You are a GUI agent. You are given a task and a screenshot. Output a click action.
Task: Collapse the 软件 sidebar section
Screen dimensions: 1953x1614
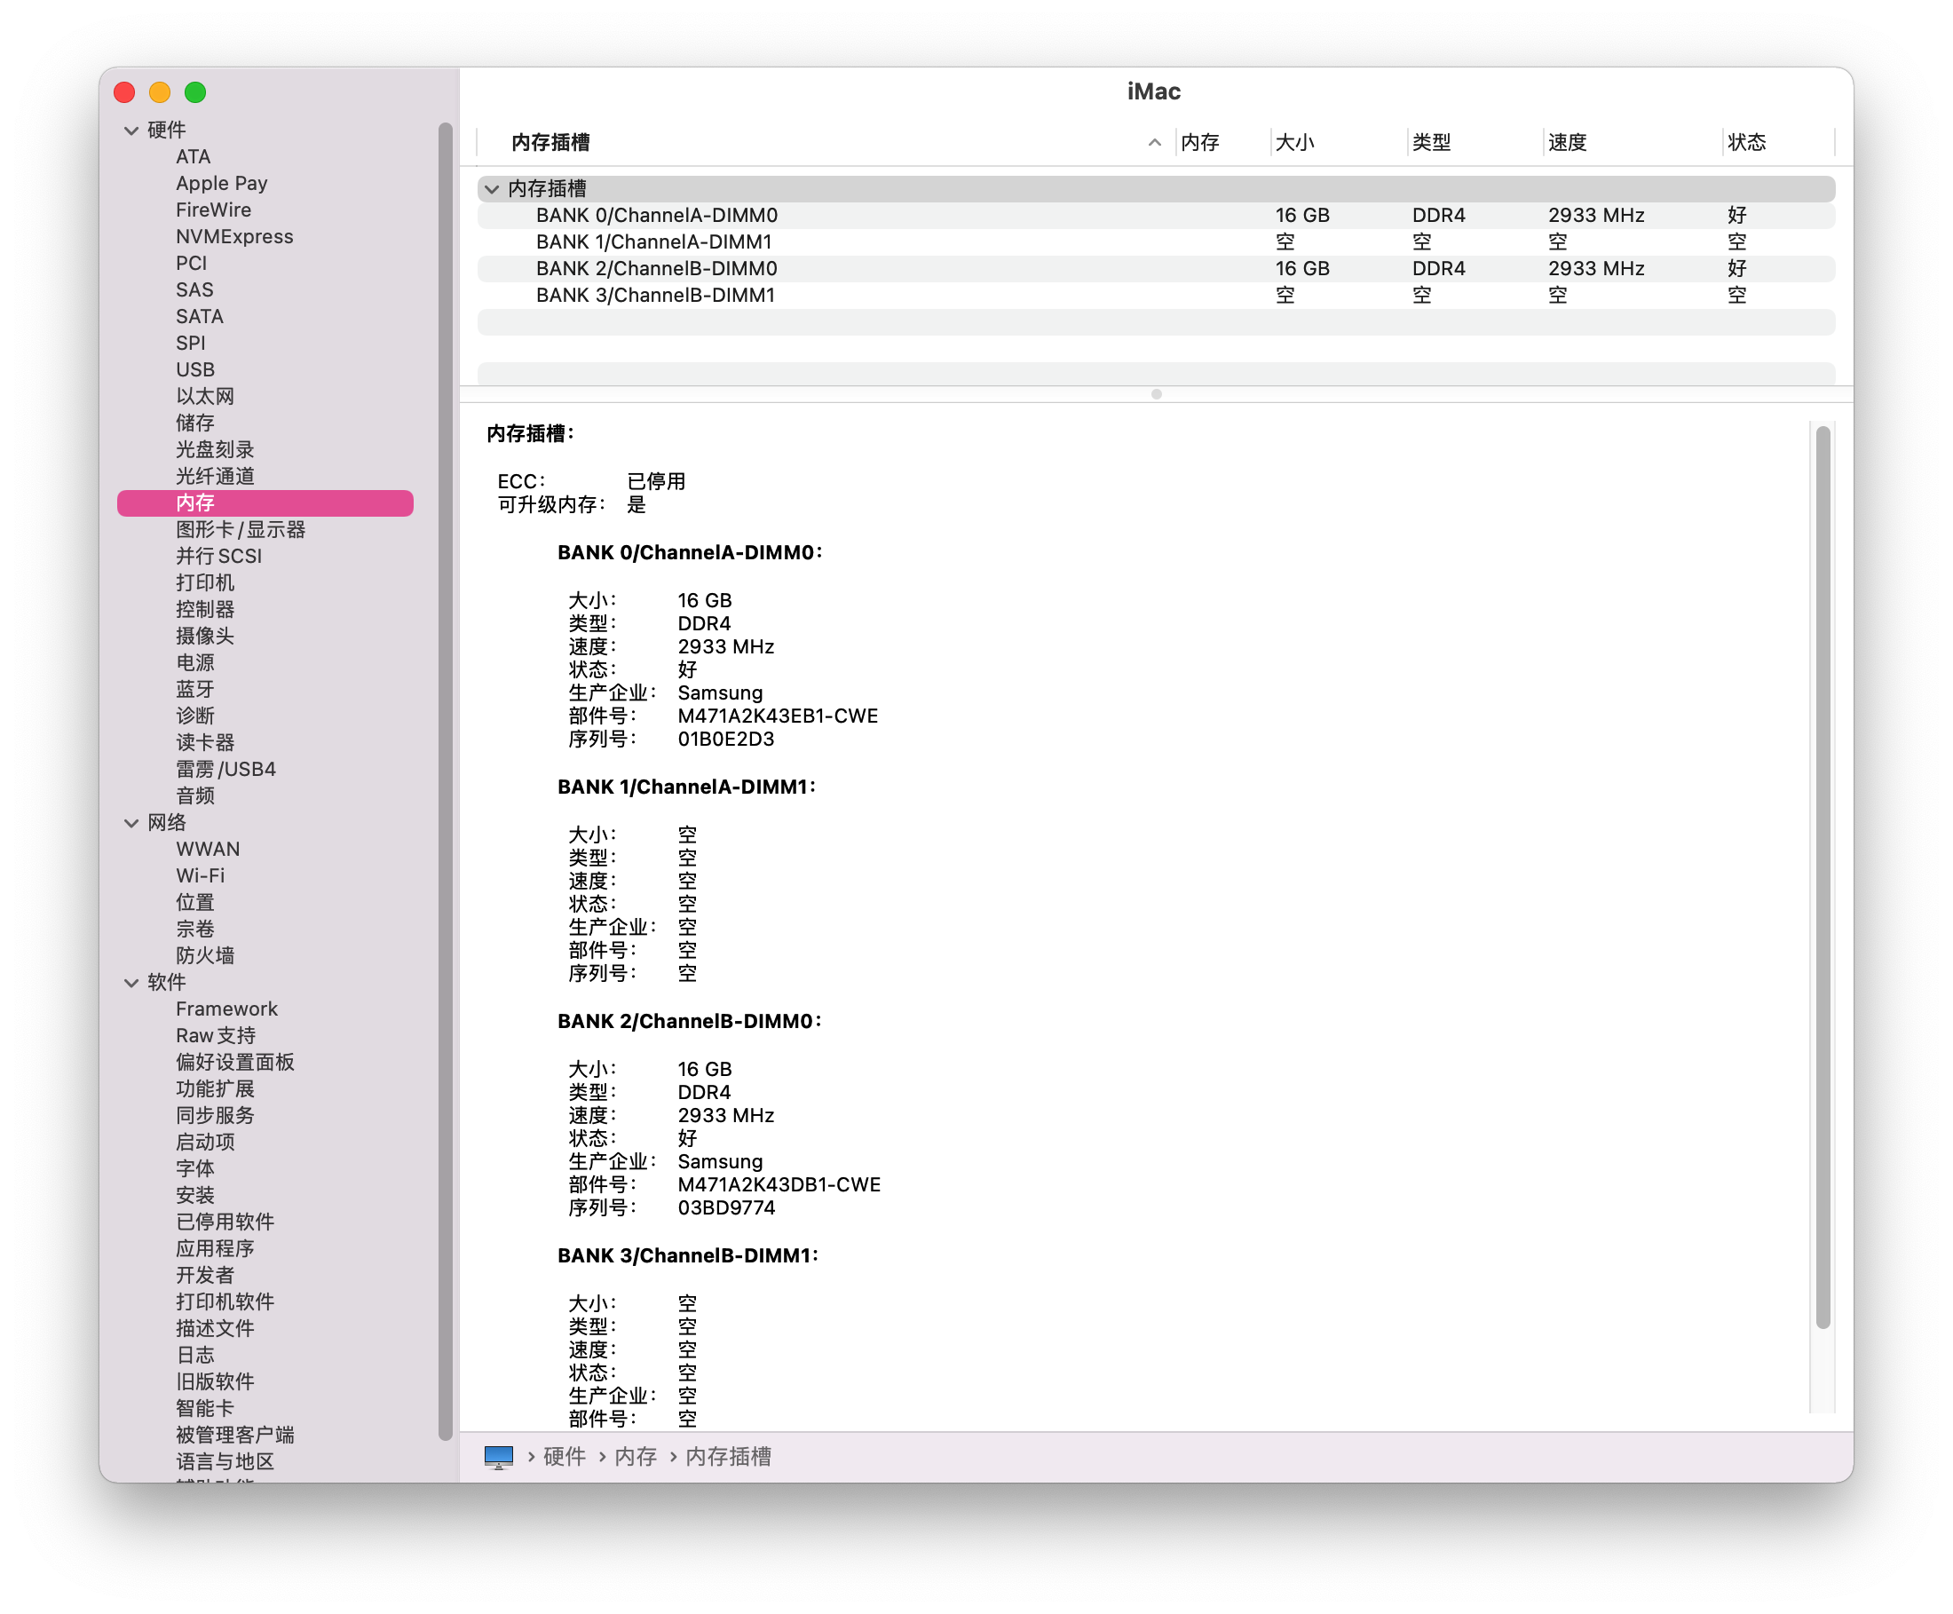point(131,983)
